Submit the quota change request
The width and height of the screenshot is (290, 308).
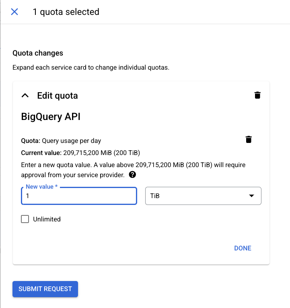point(45,289)
